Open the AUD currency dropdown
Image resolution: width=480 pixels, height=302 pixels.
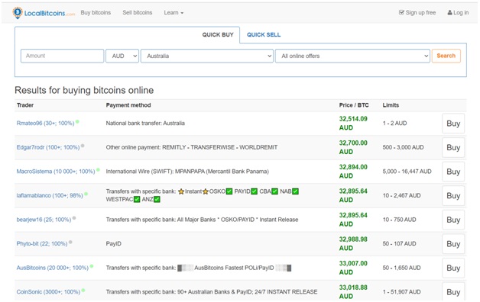[x=122, y=56]
